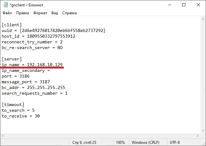
Task: Click the Notepad icon in title bar
Action: [x=5, y=5]
